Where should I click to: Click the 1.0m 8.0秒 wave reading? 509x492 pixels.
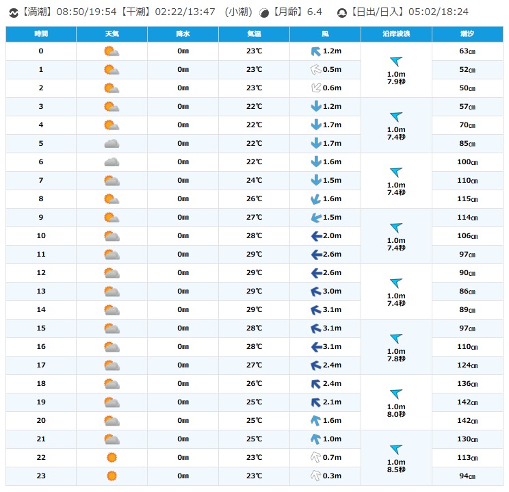click(396, 411)
